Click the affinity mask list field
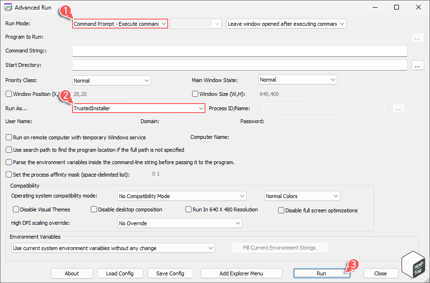The height and width of the screenshot is (283, 430). click(x=237, y=174)
